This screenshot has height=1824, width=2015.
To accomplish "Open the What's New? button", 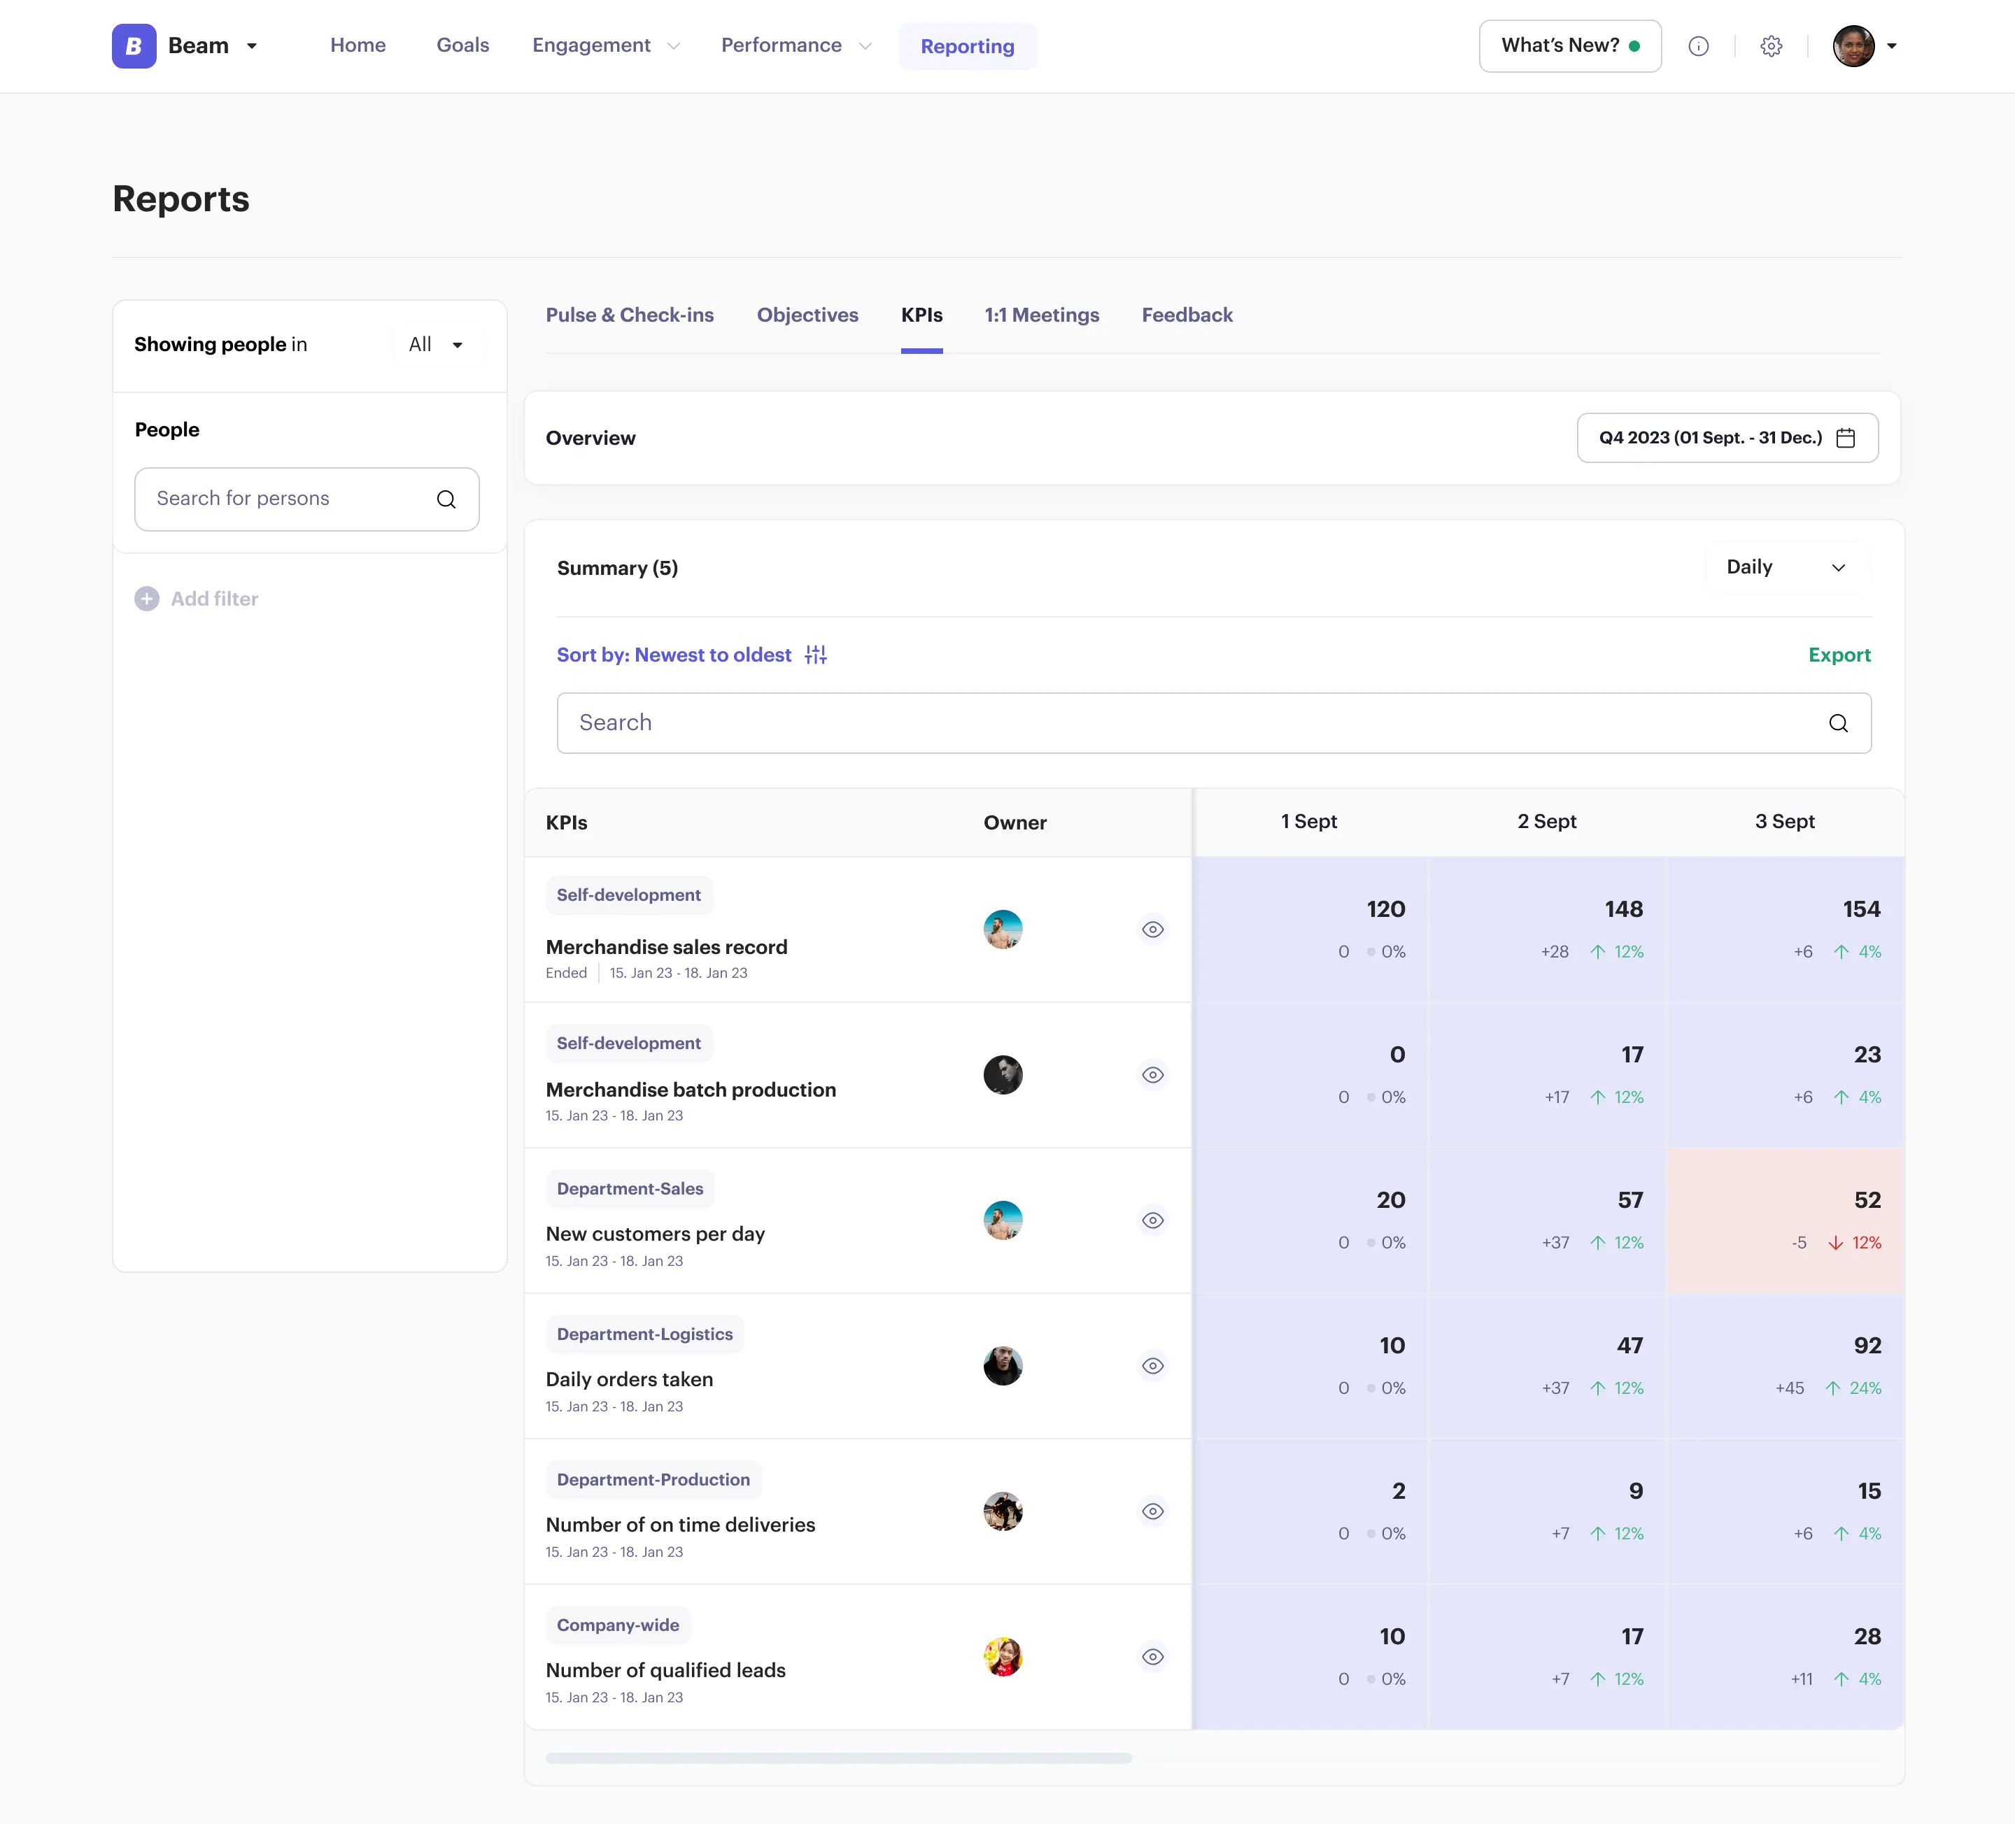I will pos(1570,46).
